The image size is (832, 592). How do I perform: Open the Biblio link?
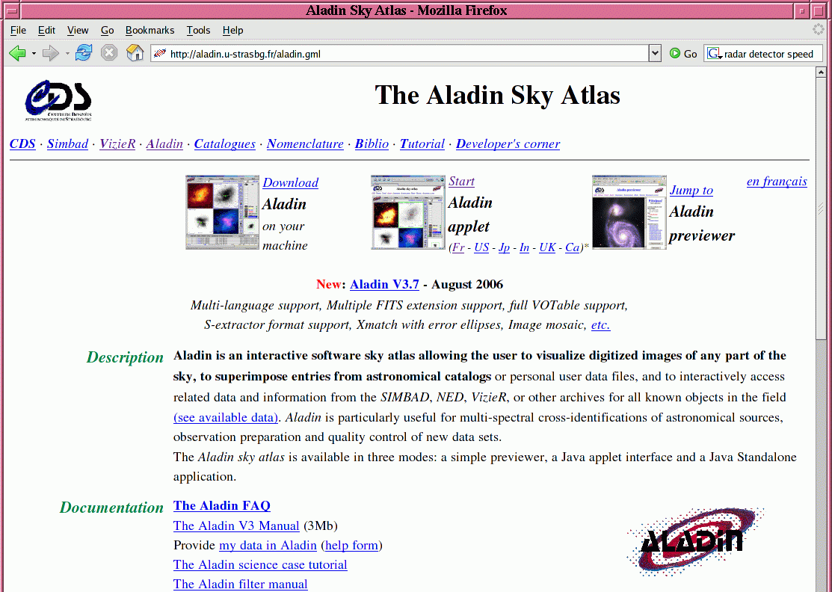372,144
